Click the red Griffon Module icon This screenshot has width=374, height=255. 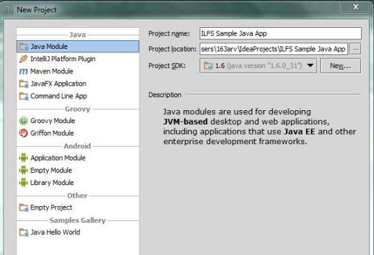[23, 133]
